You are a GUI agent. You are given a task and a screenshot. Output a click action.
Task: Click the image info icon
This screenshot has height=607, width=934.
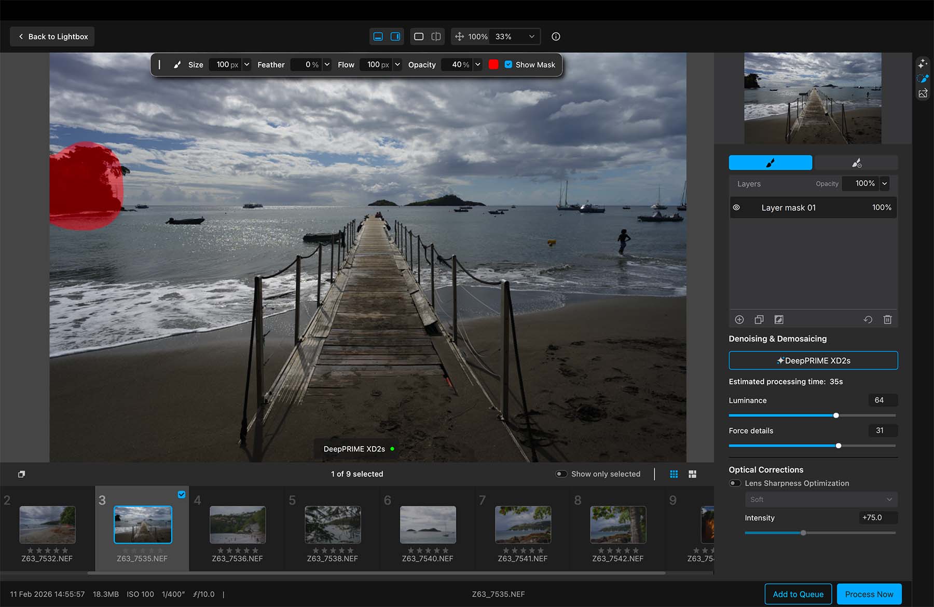(x=556, y=36)
